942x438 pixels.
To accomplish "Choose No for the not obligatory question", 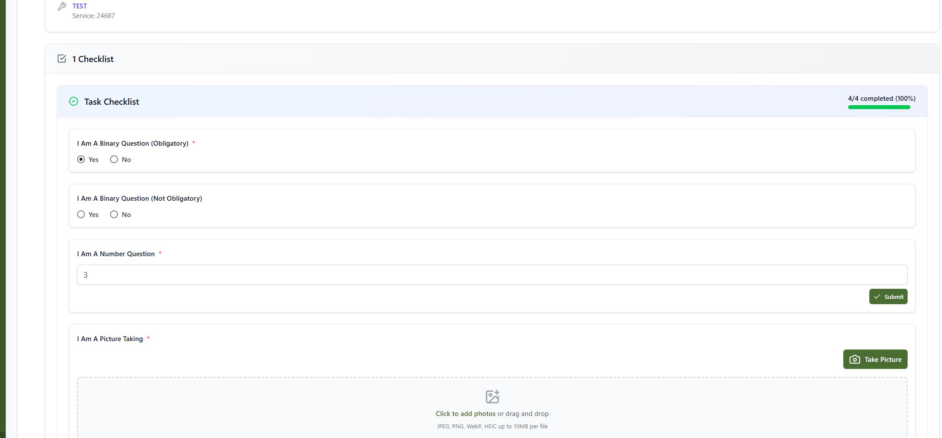I will tap(114, 214).
